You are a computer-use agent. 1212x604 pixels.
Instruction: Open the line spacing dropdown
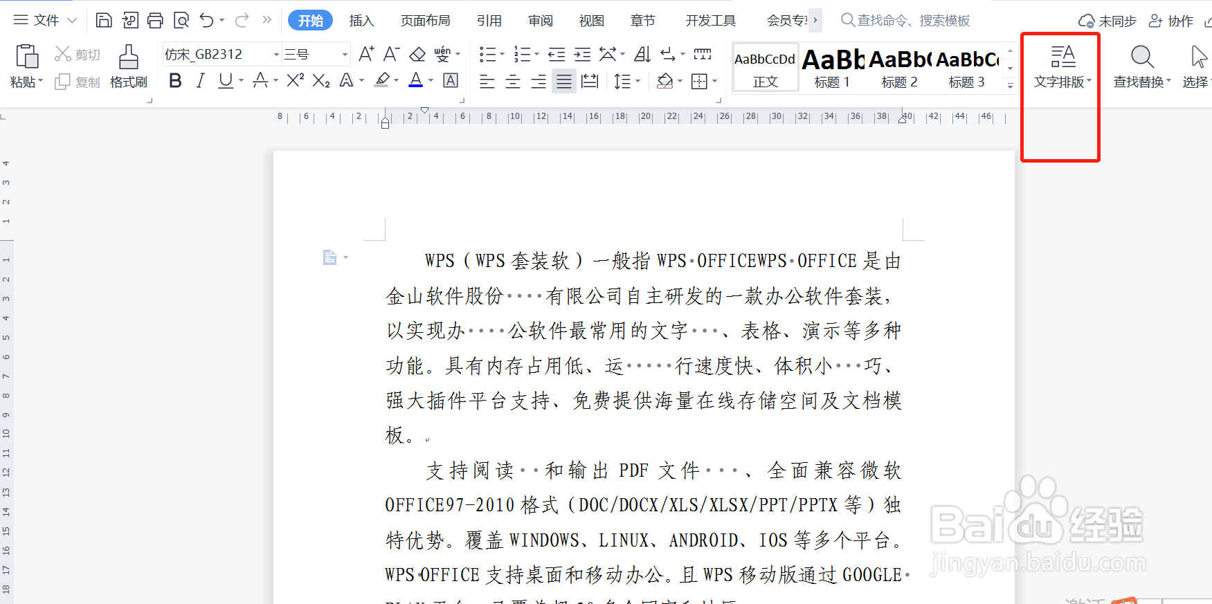coord(637,82)
